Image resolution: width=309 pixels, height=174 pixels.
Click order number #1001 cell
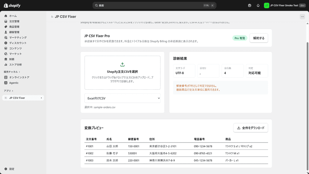pos(90,146)
